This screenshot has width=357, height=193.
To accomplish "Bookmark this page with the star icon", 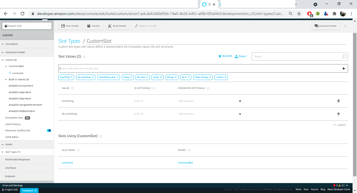I will click(x=299, y=14).
